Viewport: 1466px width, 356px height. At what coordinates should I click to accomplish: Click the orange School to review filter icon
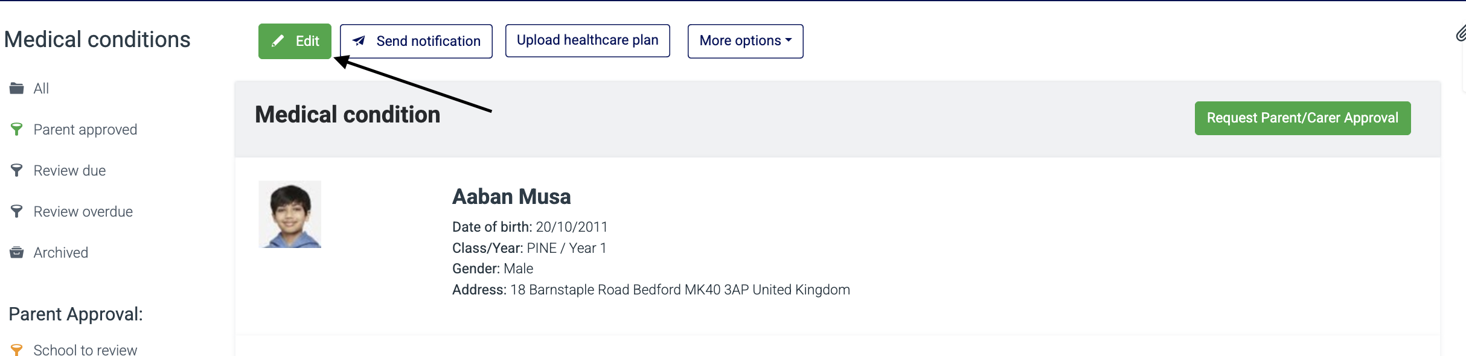point(17,350)
